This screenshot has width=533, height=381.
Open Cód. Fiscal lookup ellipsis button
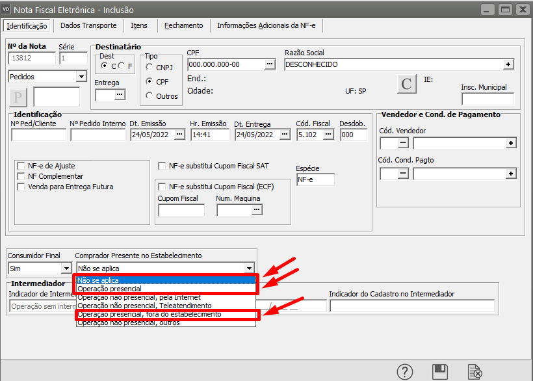tap(328, 135)
